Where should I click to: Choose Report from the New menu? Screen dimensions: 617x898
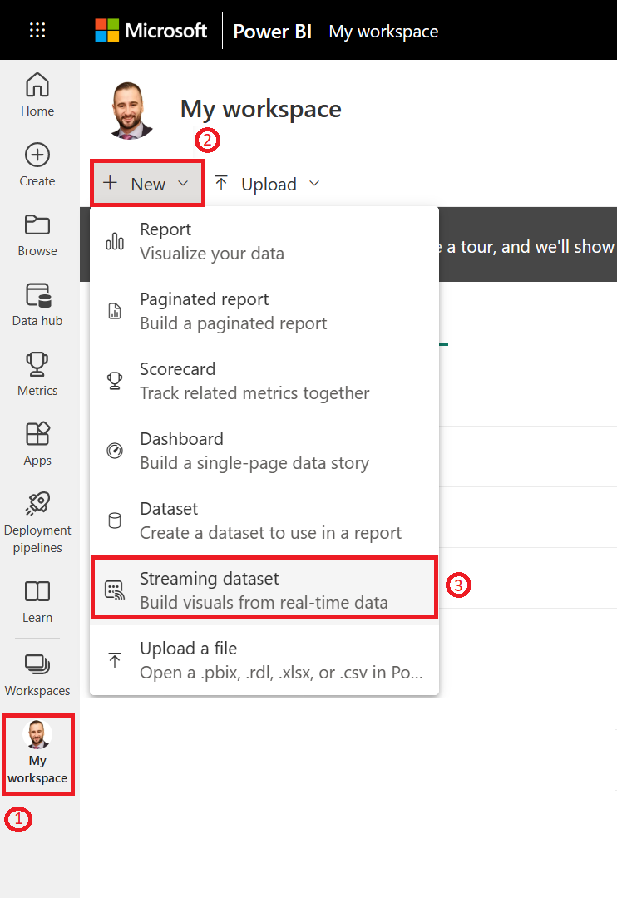click(264, 241)
